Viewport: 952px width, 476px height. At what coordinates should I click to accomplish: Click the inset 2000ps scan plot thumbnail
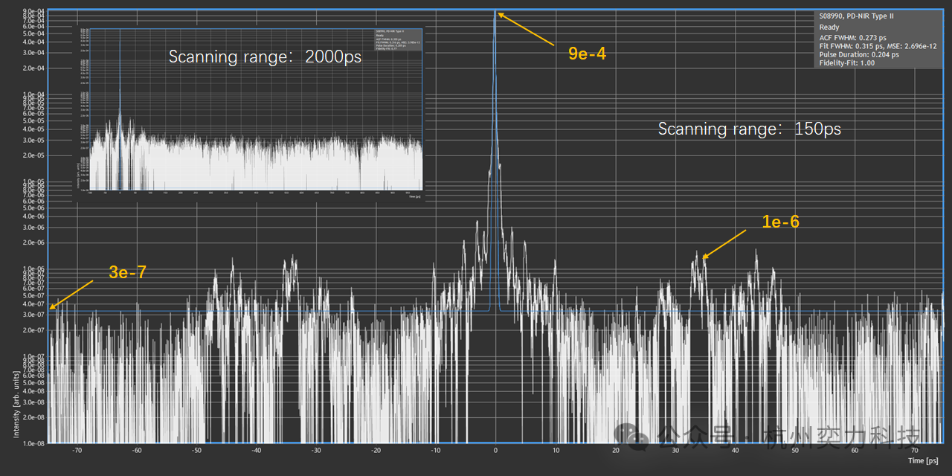pos(248,115)
